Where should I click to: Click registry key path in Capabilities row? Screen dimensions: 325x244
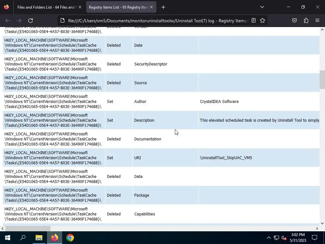tap(53, 214)
